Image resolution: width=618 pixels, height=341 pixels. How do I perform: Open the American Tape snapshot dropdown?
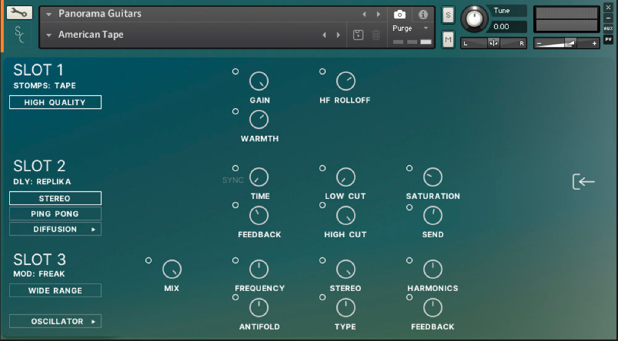(x=49, y=35)
